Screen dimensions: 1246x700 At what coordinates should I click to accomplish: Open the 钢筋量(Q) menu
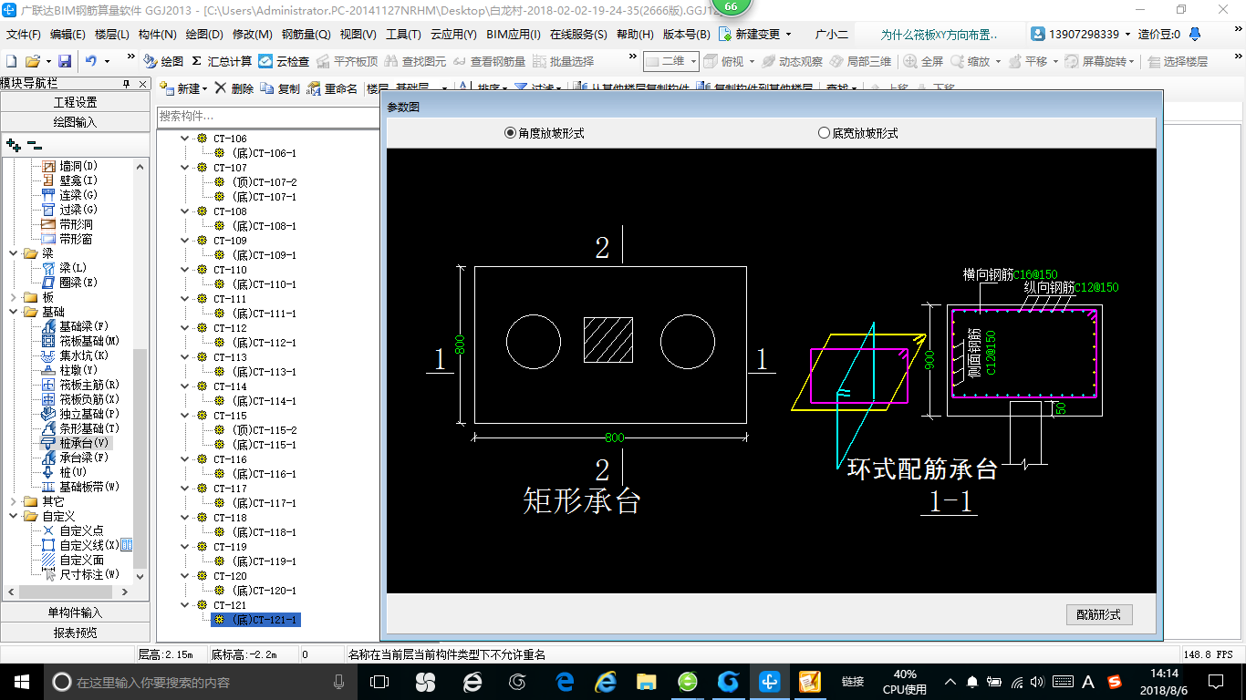tap(306, 35)
